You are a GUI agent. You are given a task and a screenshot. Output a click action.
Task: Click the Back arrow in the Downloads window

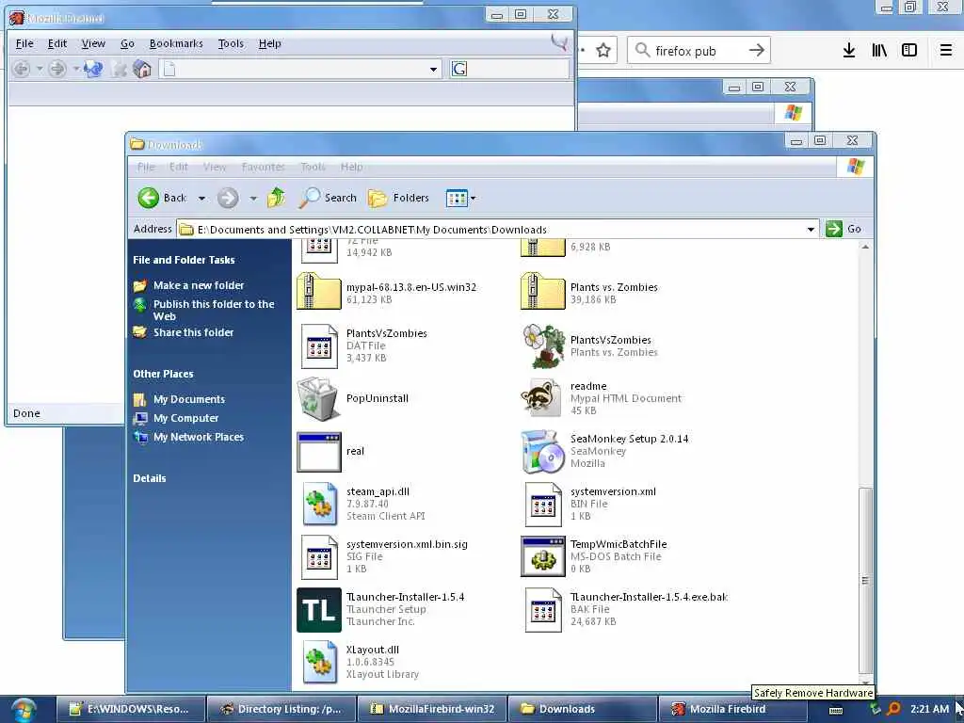[148, 198]
